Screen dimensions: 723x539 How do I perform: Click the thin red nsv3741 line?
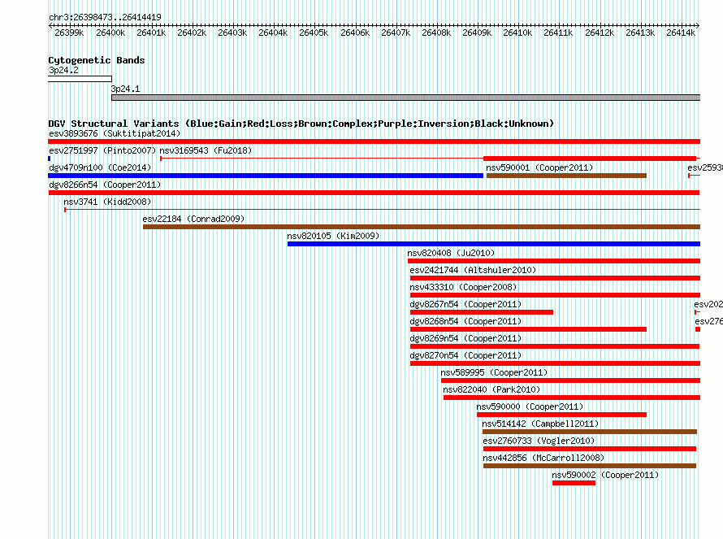coord(383,210)
